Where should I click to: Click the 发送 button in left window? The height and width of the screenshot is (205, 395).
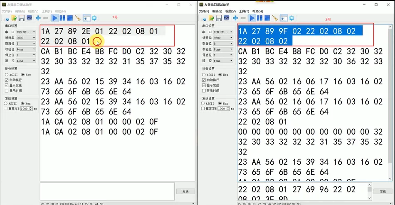[x=186, y=191]
